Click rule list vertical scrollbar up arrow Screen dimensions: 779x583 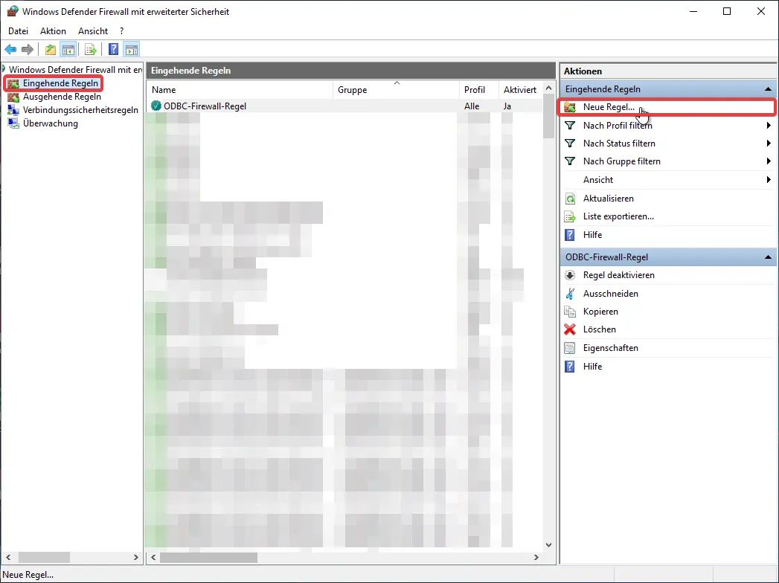[548, 88]
